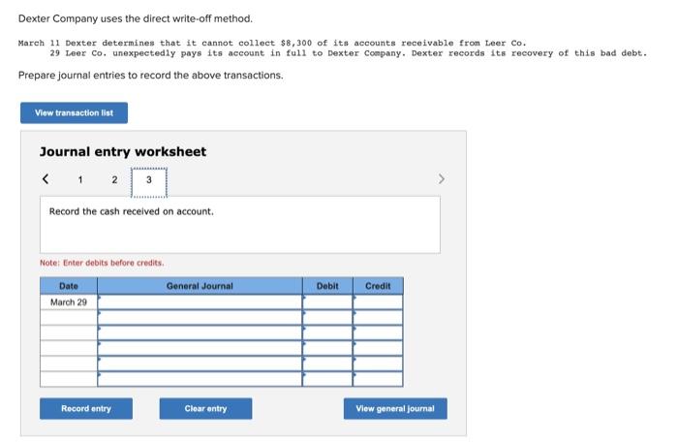The width and height of the screenshot is (678, 443).
Task: Select General Journal cell in March 29 row
Action: click(x=200, y=302)
